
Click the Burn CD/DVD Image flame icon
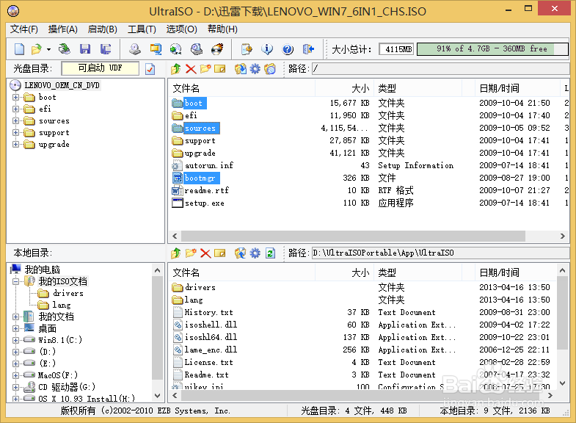tap(217, 49)
